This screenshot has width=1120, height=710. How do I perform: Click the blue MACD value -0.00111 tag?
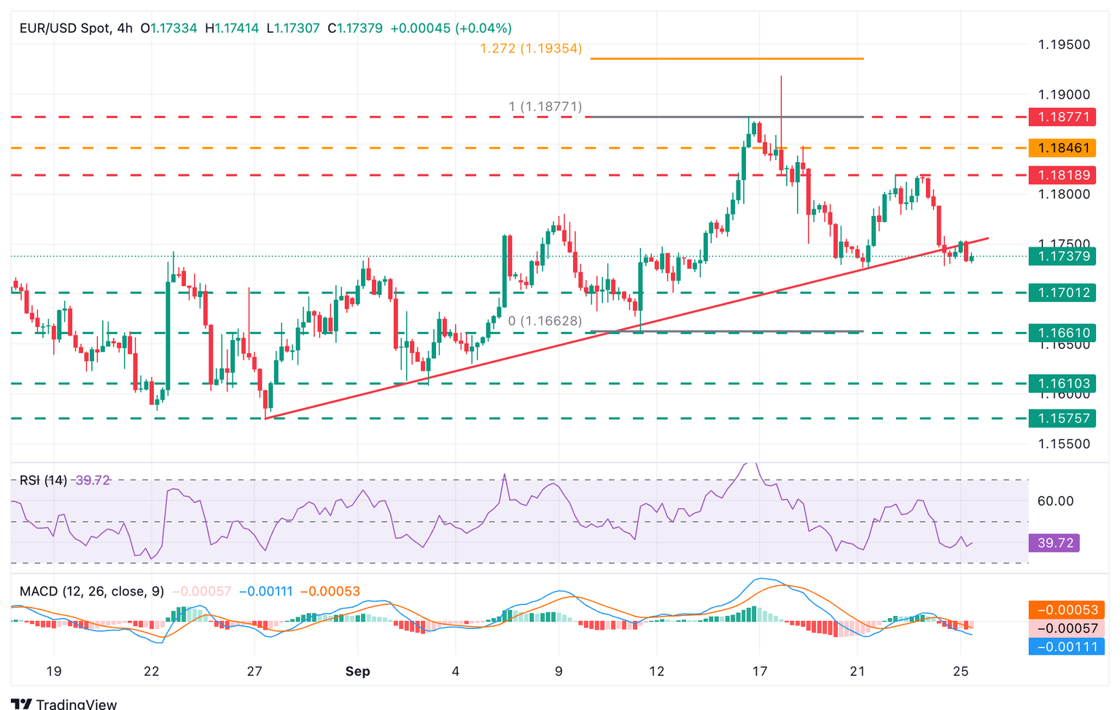tap(1067, 647)
